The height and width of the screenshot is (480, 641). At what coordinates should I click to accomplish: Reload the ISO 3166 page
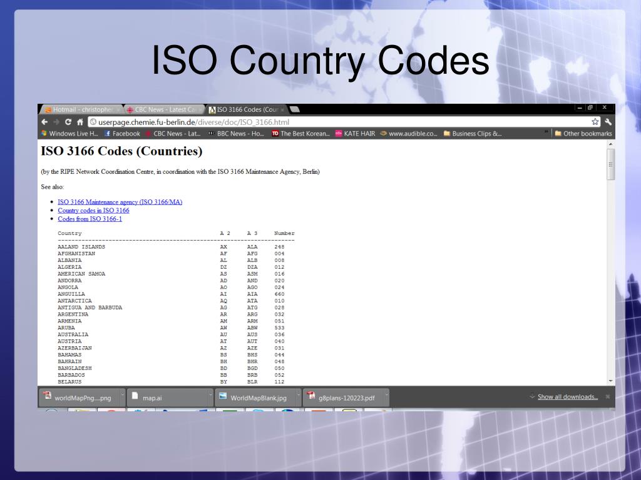tap(68, 122)
